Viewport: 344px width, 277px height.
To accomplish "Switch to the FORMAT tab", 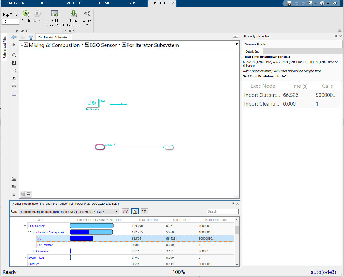I will coord(103,3).
